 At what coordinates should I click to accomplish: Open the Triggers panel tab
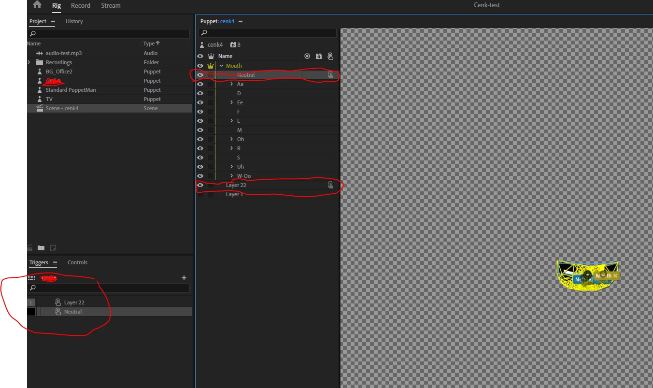[39, 262]
